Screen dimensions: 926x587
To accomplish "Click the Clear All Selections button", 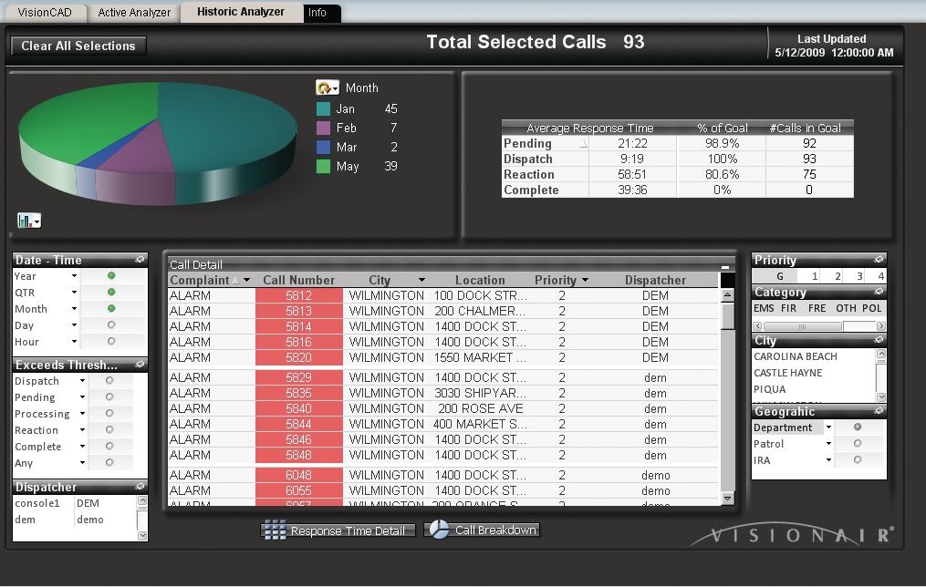I will (78, 46).
